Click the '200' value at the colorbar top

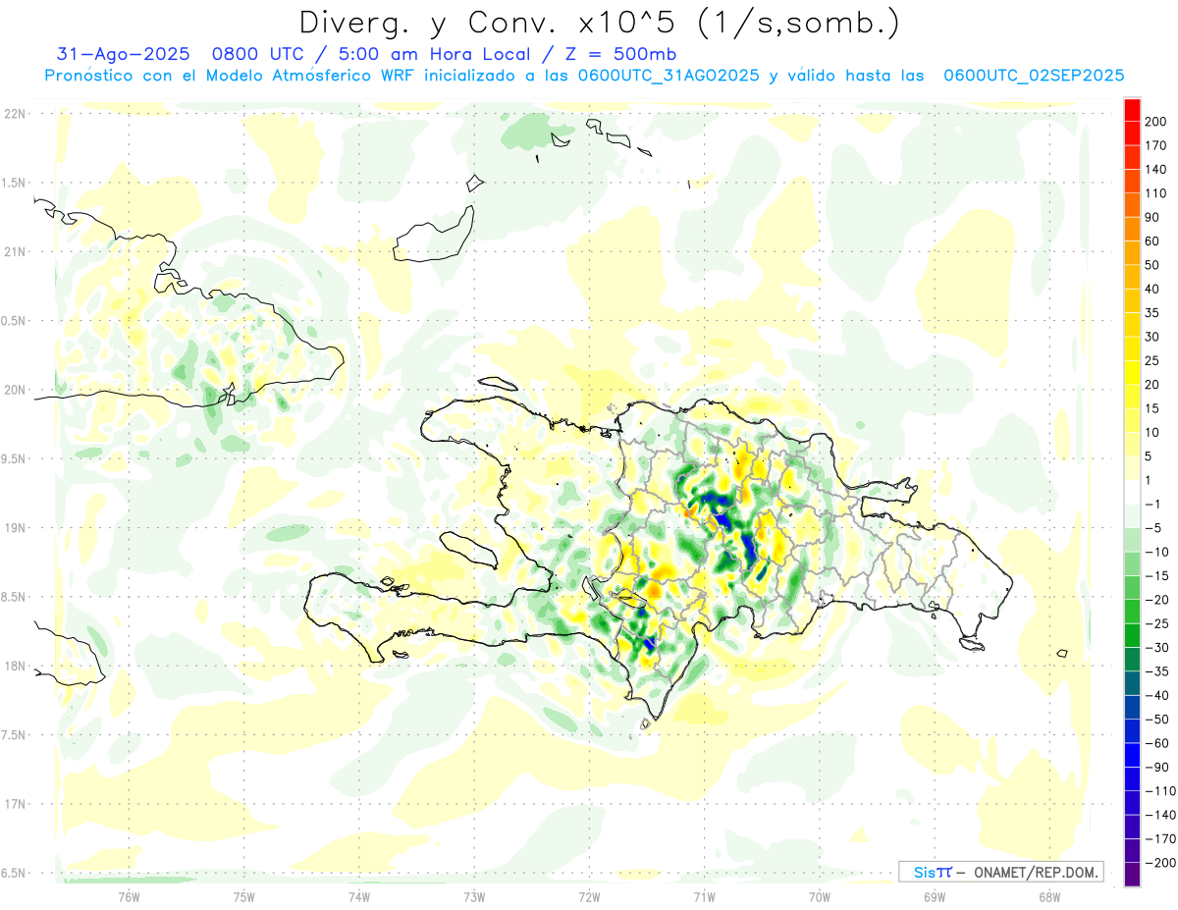pyautogui.click(x=1155, y=122)
